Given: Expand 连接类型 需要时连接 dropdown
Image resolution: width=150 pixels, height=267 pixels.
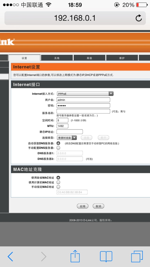Looking at the screenshot, I should click(67, 138).
